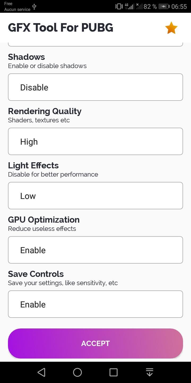The width and height of the screenshot is (191, 383).
Task: Tap the ACCEPT button
Action: (x=95, y=343)
